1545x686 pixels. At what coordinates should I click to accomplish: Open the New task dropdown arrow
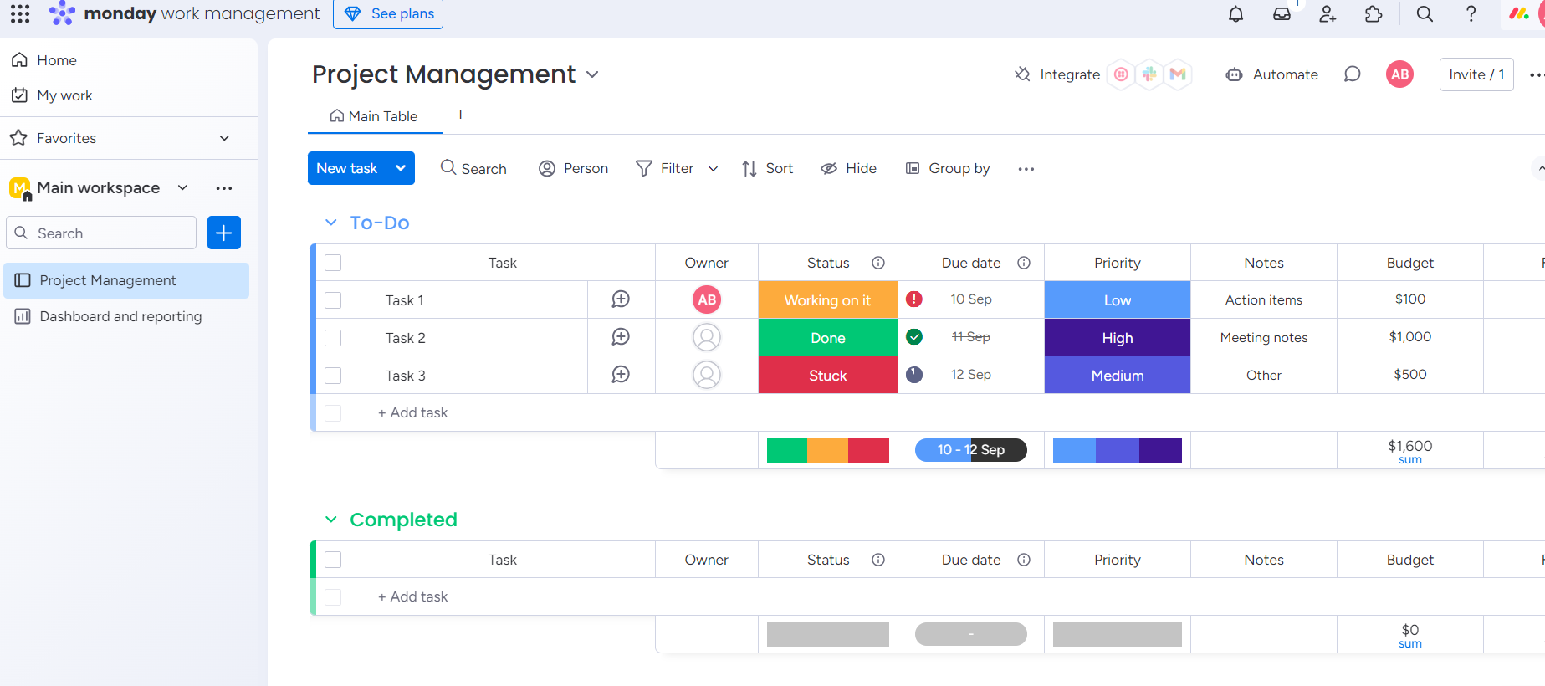coord(401,168)
